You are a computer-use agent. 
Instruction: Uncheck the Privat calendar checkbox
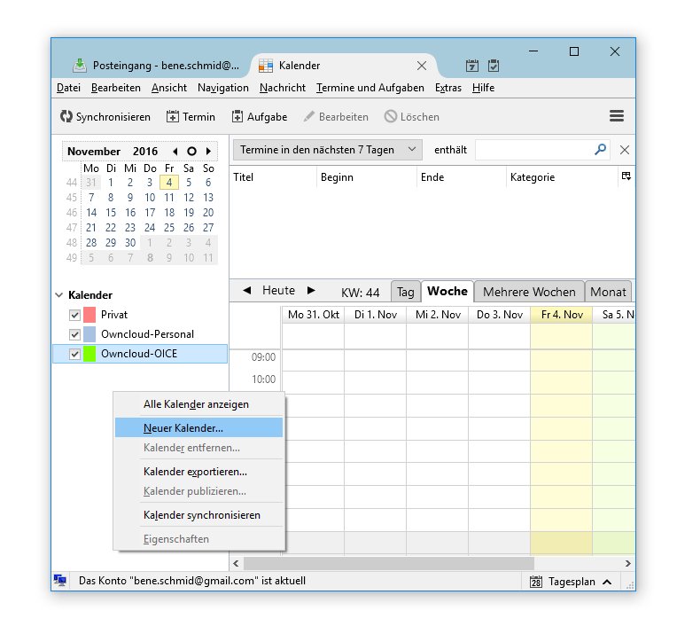(74, 315)
